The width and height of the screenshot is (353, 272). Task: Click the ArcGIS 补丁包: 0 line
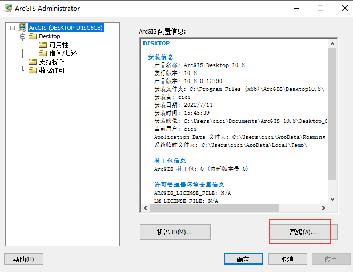click(x=201, y=169)
